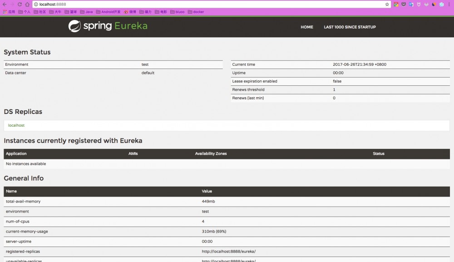Reload the page using the refresh icon

20,4
